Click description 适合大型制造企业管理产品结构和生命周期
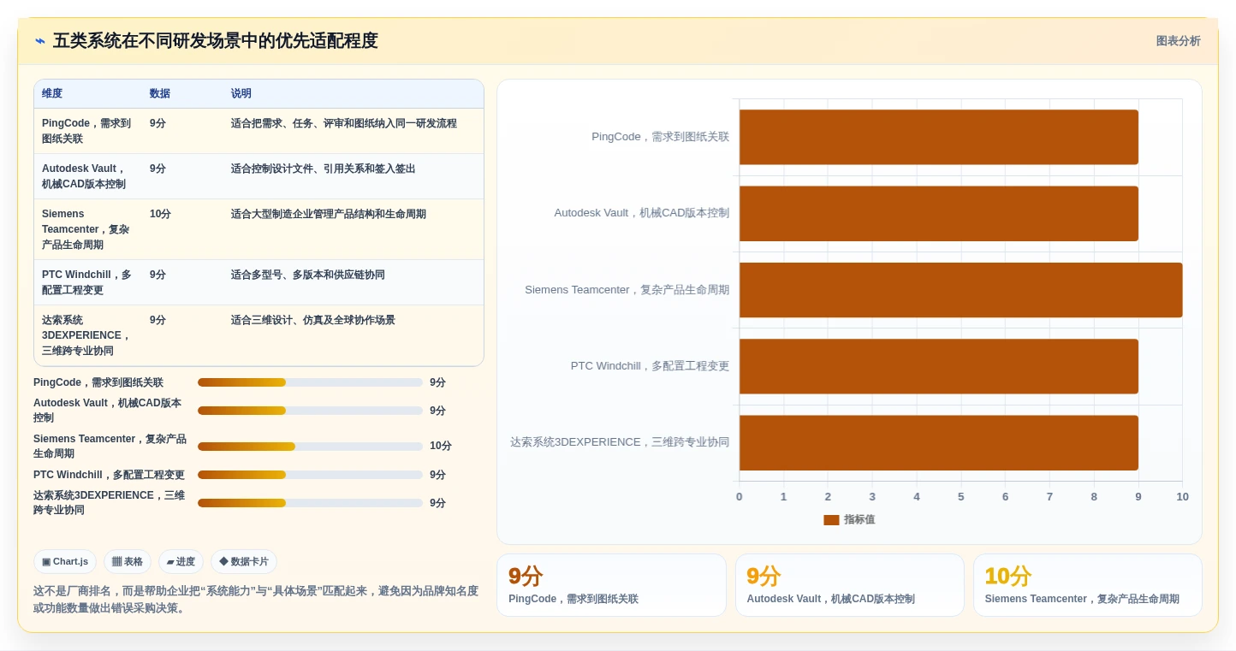Screen dimensions: 1236x651 pyautogui.click(x=328, y=214)
